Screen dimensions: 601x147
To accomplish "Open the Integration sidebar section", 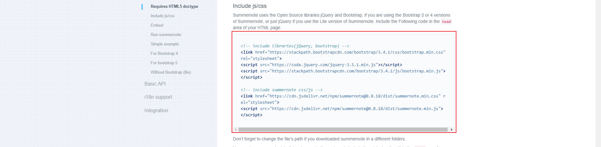I will point(156,110).
